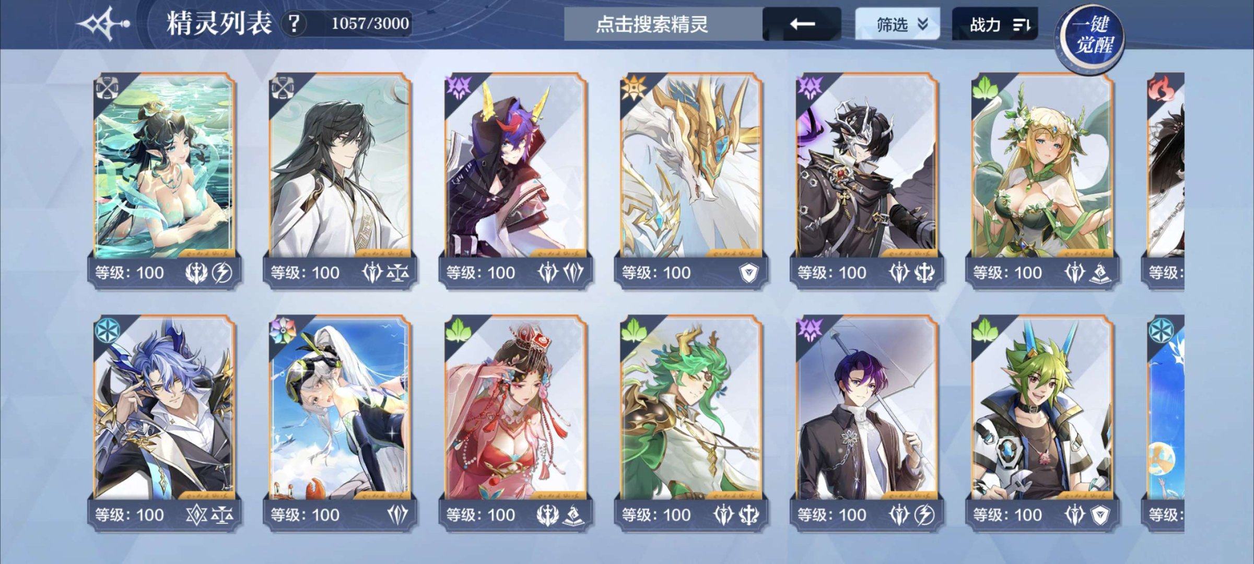Open the 筛选 filter dropdown
This screenshot has width=1254, height=564.
coord(897,24)
